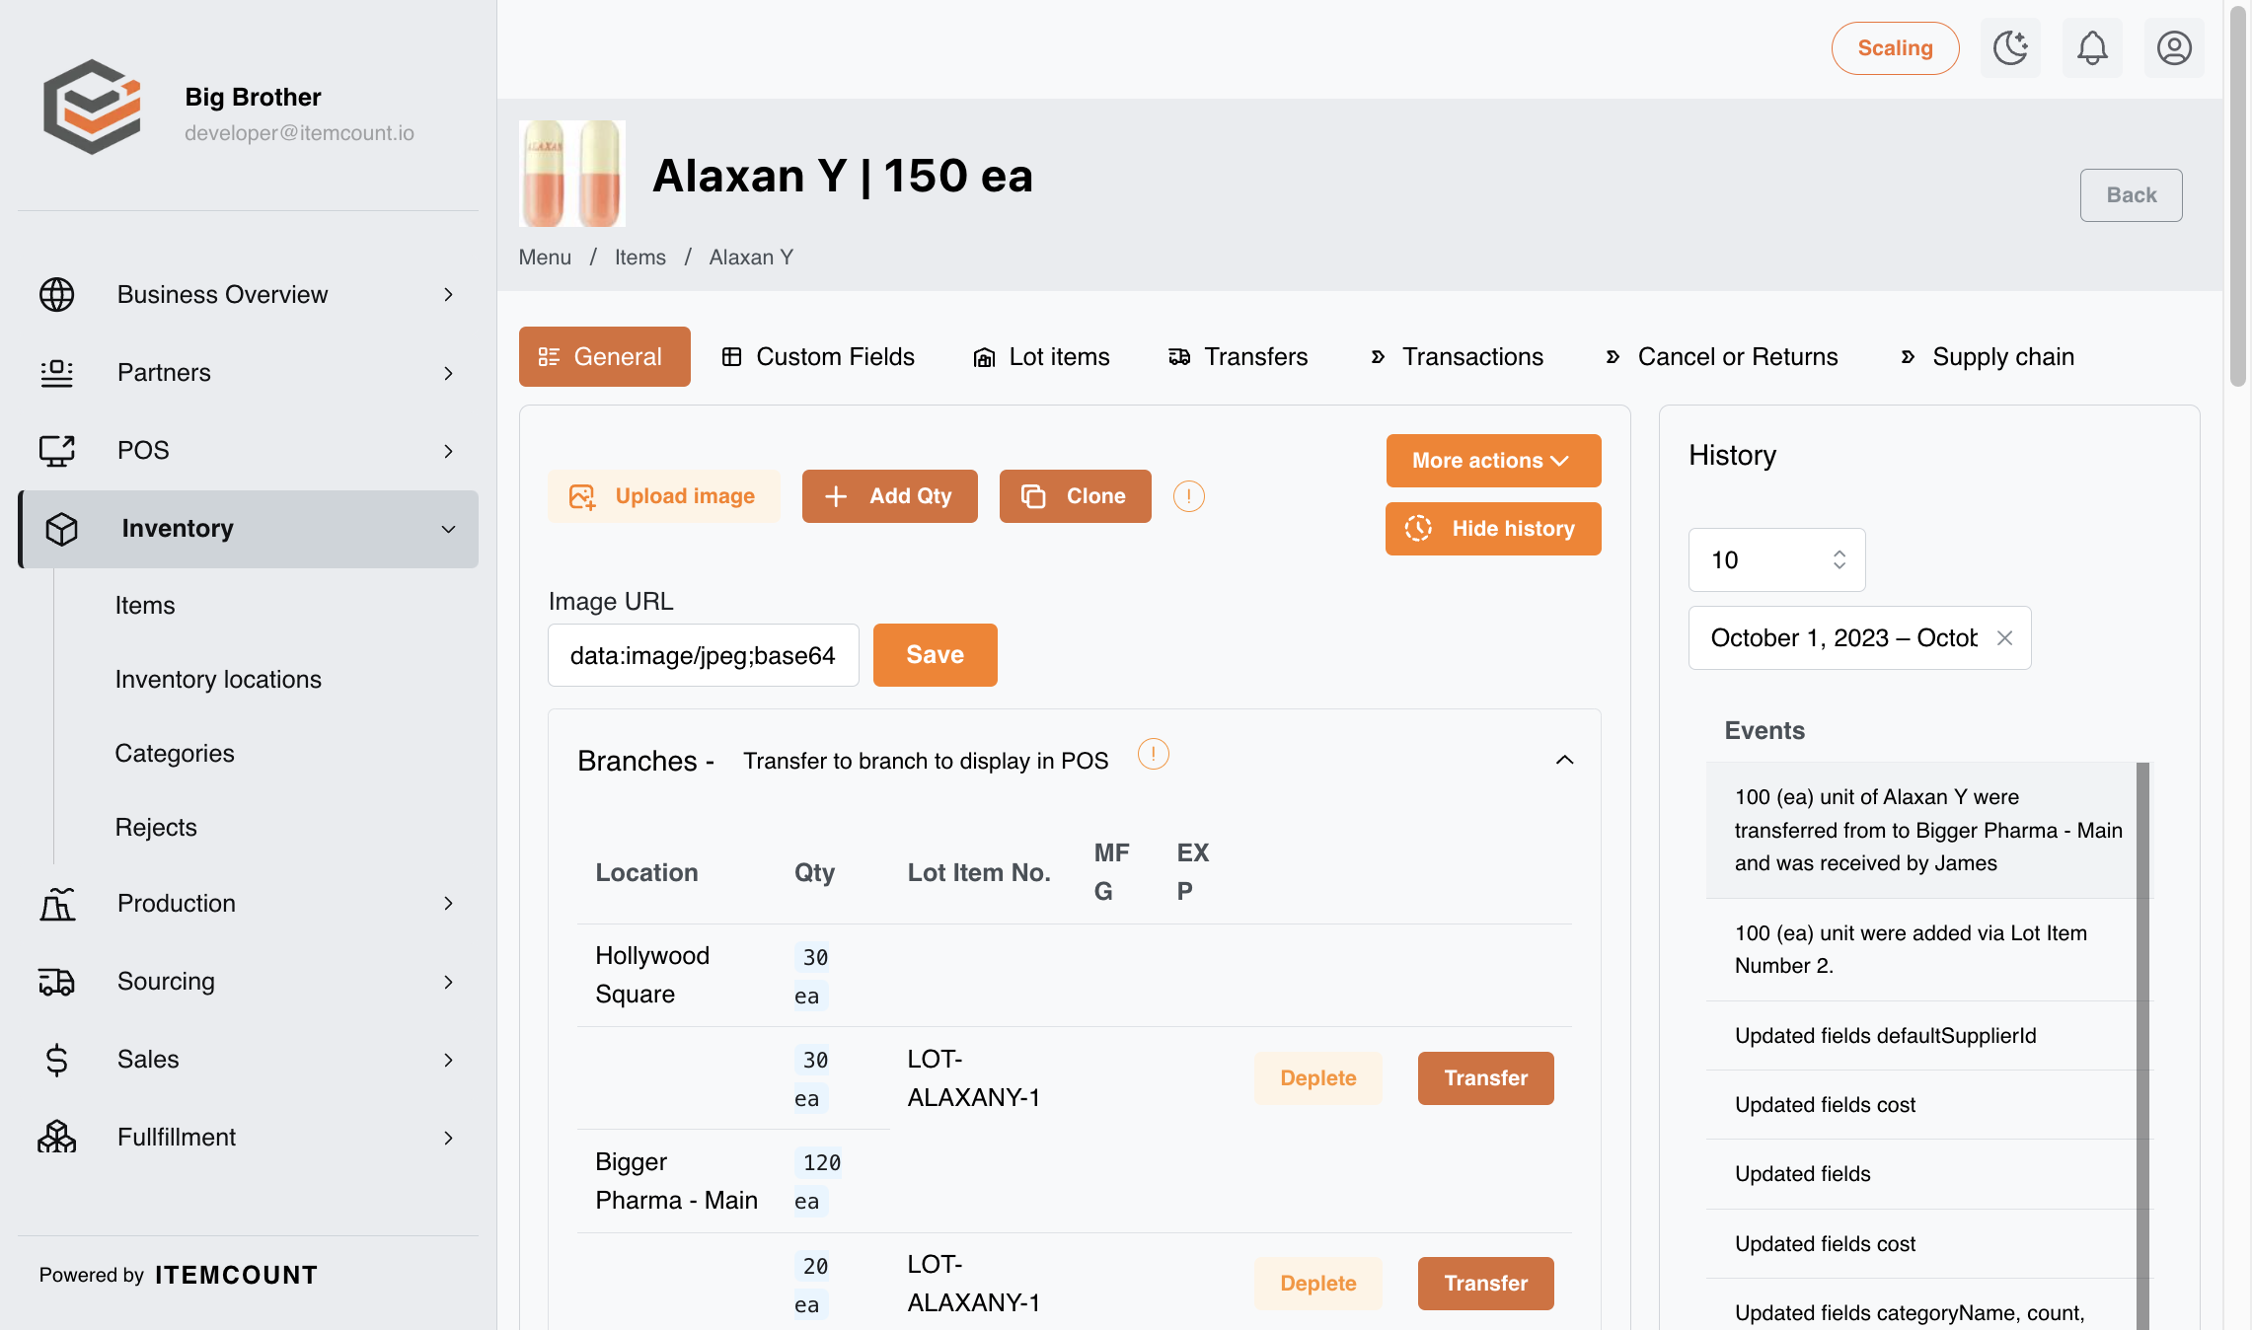Open the Transfers tab

(x=1238, y=356)
